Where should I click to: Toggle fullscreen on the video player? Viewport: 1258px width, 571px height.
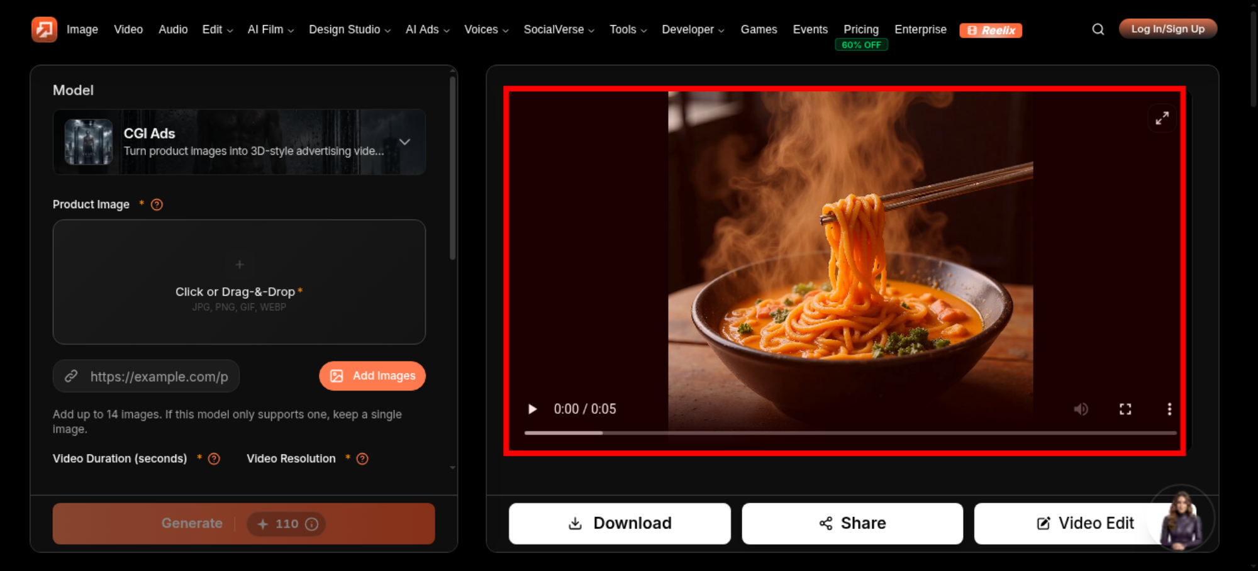coord(1125,409)
